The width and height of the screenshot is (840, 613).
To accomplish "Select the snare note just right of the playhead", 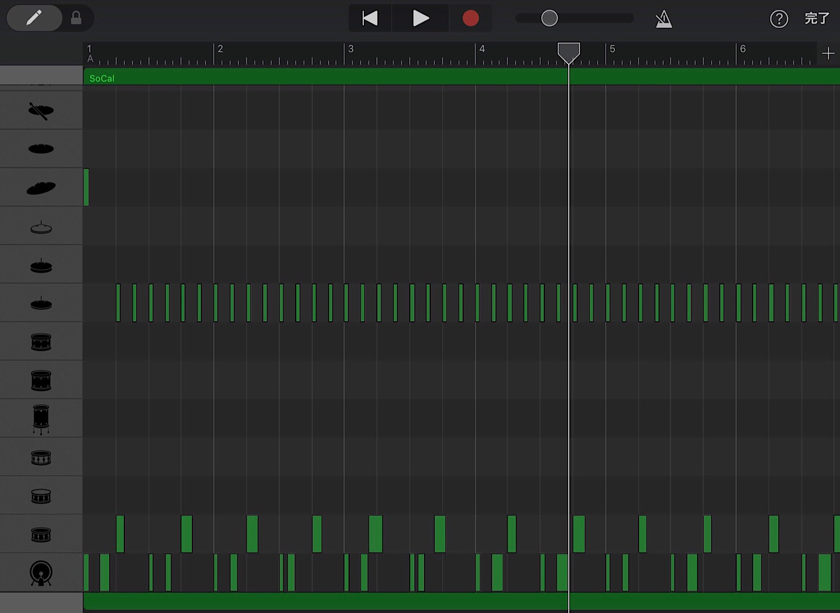I will click(579, 534).
